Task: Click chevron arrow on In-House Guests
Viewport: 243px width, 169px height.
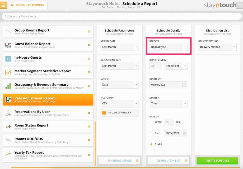Action: click(x=89, y=59)
